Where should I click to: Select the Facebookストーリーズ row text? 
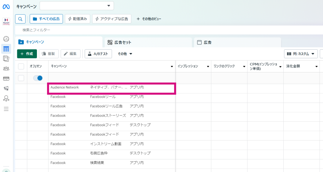pos(108,115)
